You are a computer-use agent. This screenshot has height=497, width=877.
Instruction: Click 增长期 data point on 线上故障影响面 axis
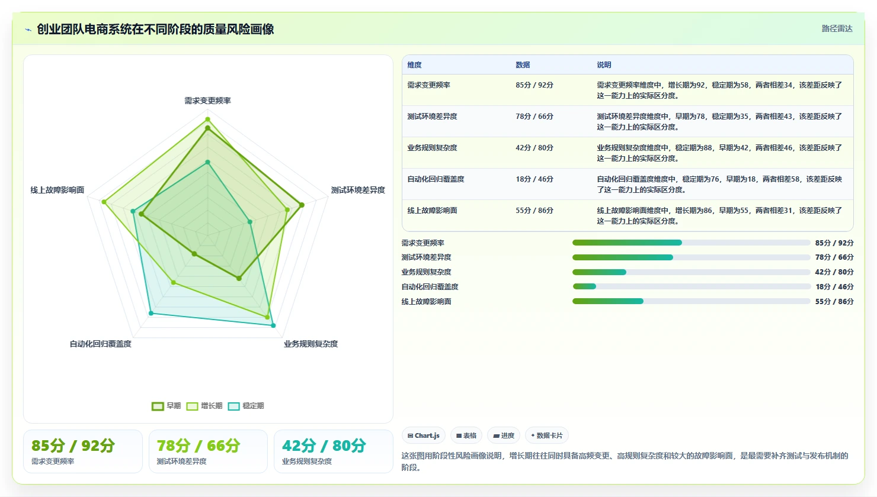(104, 202)
